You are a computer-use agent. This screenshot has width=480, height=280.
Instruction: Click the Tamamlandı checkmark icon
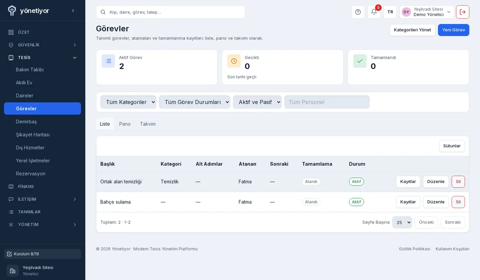point(360,61)
